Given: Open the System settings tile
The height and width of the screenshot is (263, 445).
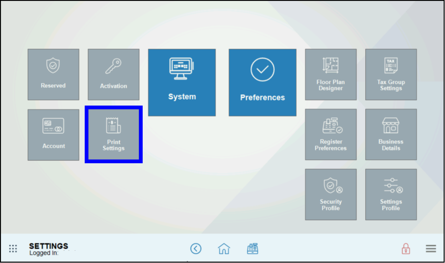Looking at the screenshot, I should pyautogui.click(x=182, y=83).
